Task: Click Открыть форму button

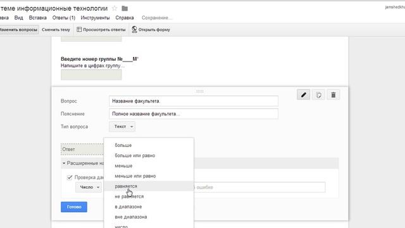Action: click(151, 30)
